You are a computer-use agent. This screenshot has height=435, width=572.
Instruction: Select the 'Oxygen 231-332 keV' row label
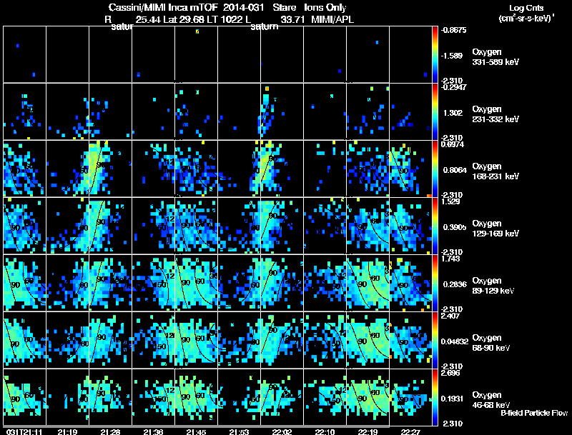(x=495, y=114)
